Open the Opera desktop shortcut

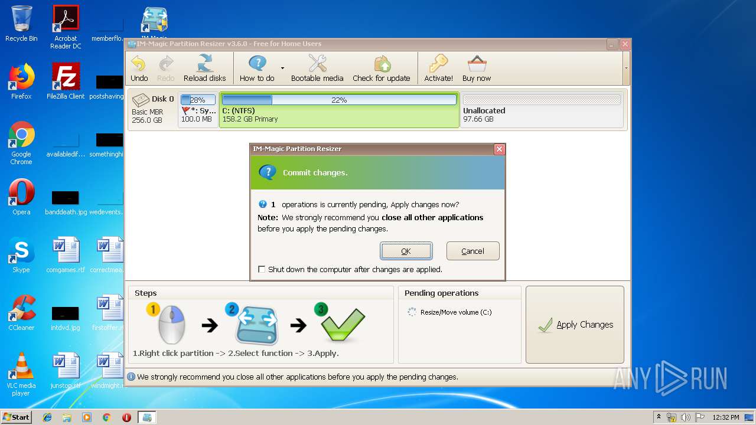[21, 197]
